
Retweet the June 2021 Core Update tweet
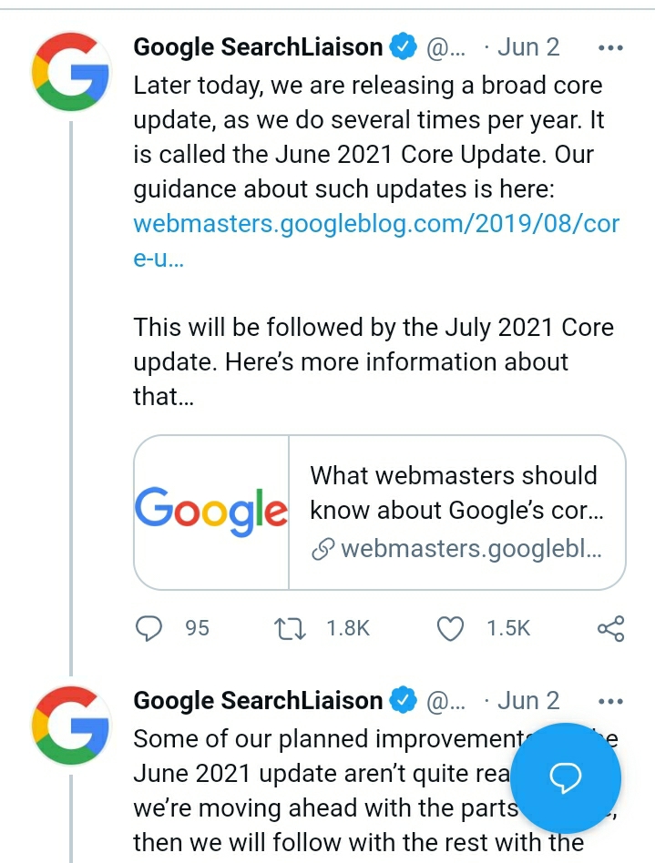pyautogui.click(x=290, y=627)
